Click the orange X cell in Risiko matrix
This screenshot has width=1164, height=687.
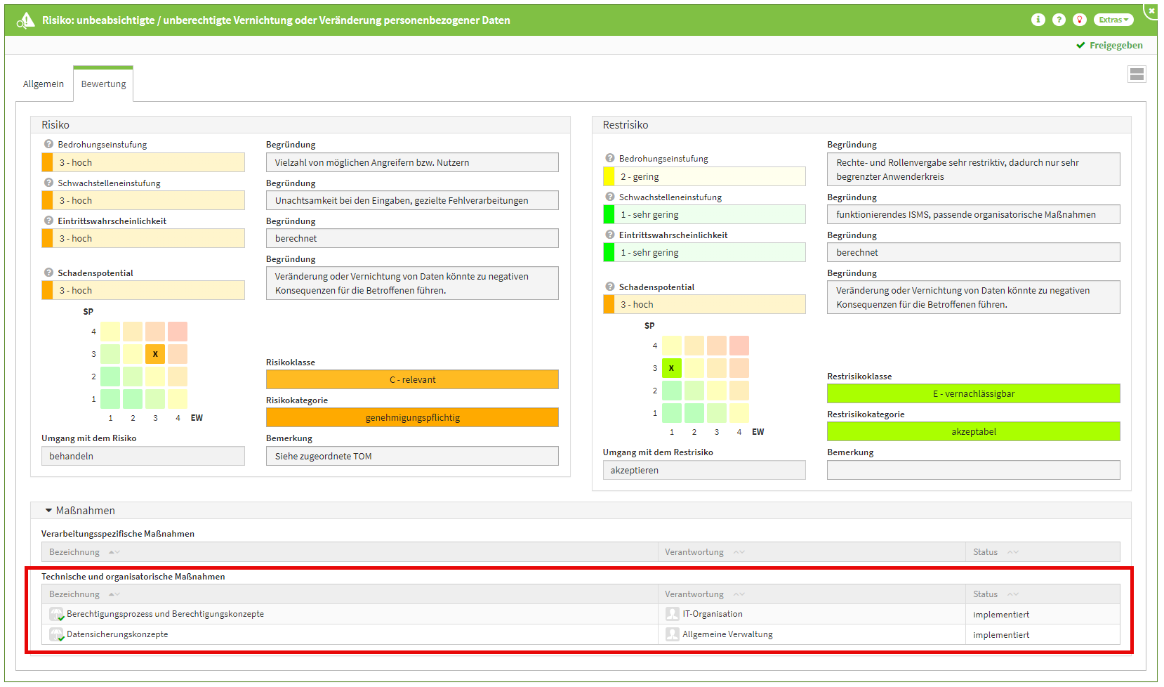(155, 354)
